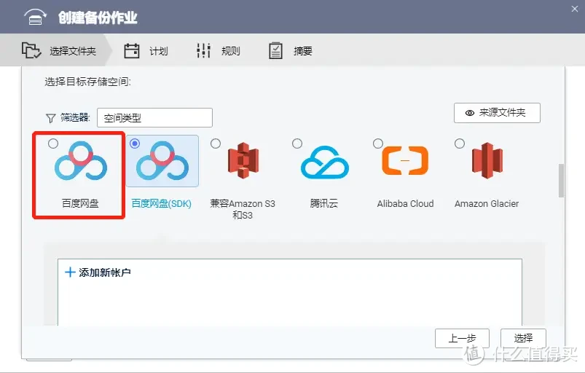The height and width of the screenshot is (373, 585).
Task: Click the 上一步 button
Action: click(462, 338)
